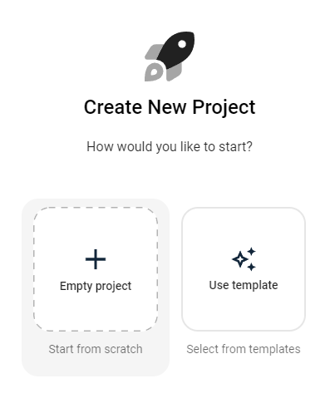Select the Empty project card
Screen dimensions: 335x403
tap(96, 269)
